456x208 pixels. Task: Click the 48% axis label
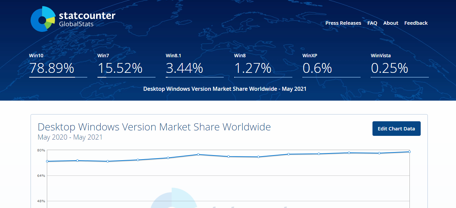(41, 201)
